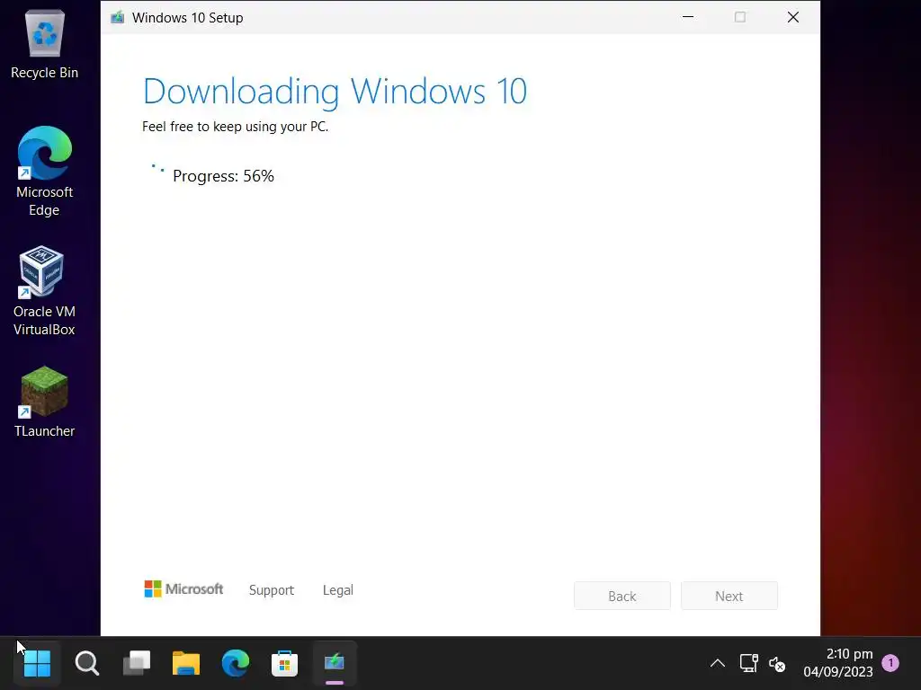Launch Microsoft Edge from the taskbar
This screenshot has width=921, height=690.
tap(235, 664)
